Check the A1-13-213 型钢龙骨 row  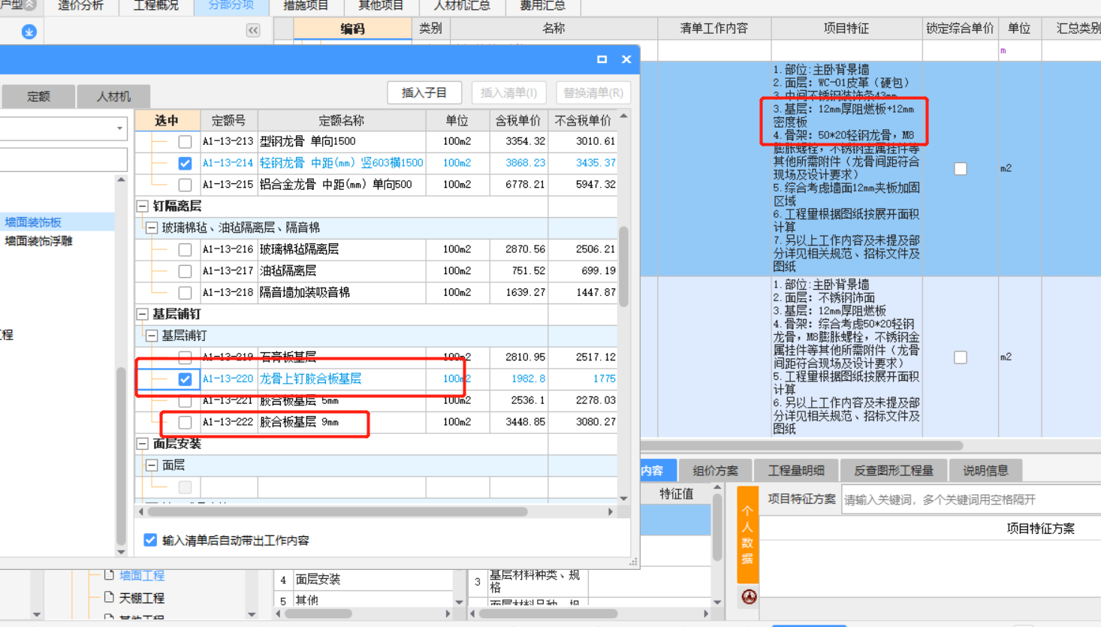coord(185,142)
